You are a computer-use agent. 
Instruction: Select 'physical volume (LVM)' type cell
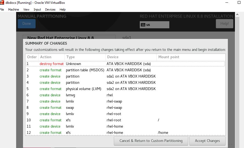coord(83,89)
